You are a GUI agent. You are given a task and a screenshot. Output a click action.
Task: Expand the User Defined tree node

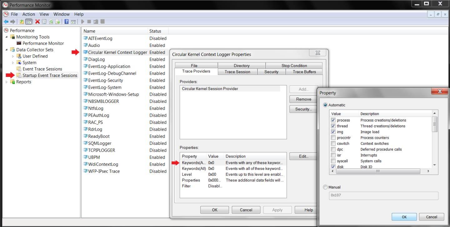pyautogui.click(x=12, y=56)
